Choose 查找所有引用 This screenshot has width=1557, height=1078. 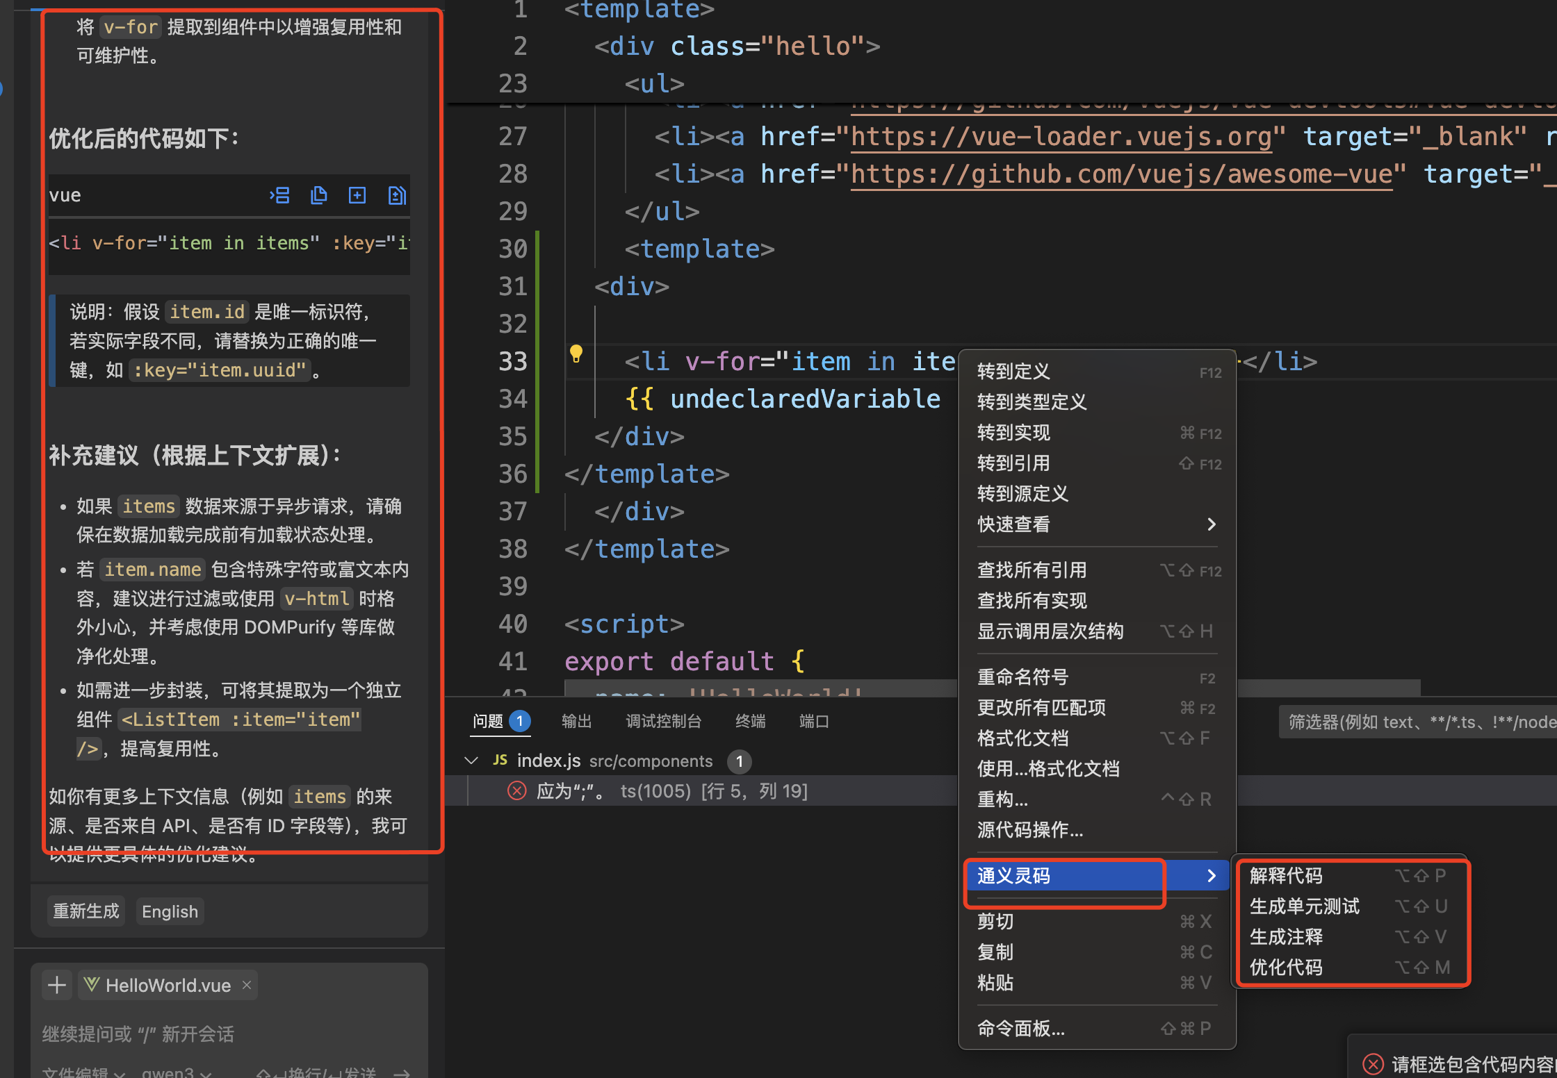[1097, 570]
